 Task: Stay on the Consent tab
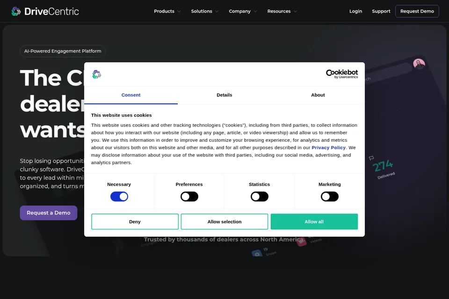click(x=131, y=95)
